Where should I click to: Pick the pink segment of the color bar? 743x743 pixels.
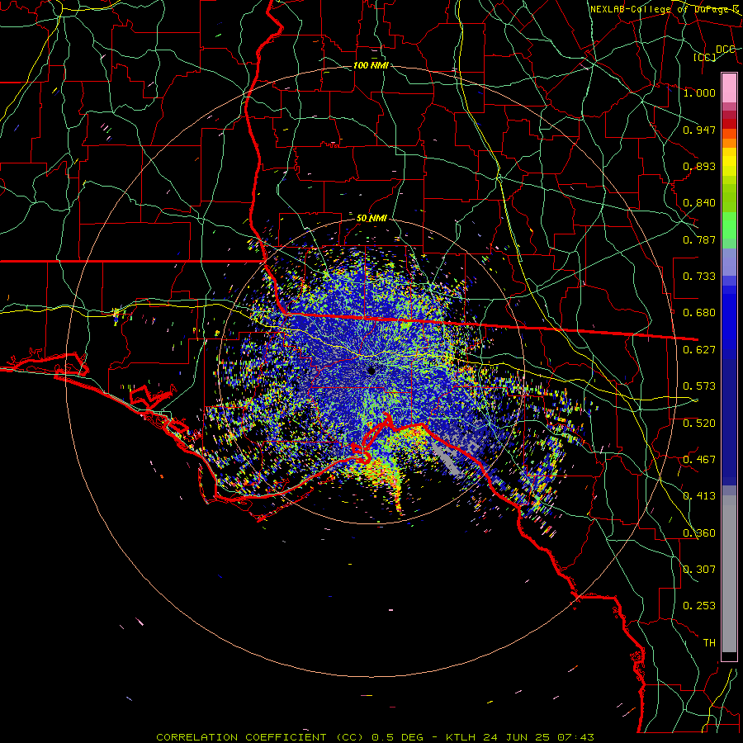click(729, 88)
